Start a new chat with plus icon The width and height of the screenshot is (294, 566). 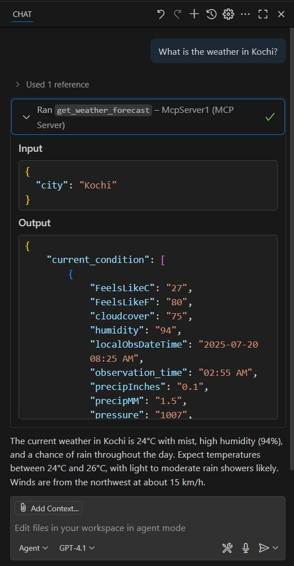(194, 15)
